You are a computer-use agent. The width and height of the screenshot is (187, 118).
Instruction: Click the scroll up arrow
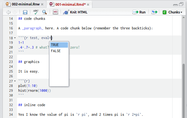183,18
